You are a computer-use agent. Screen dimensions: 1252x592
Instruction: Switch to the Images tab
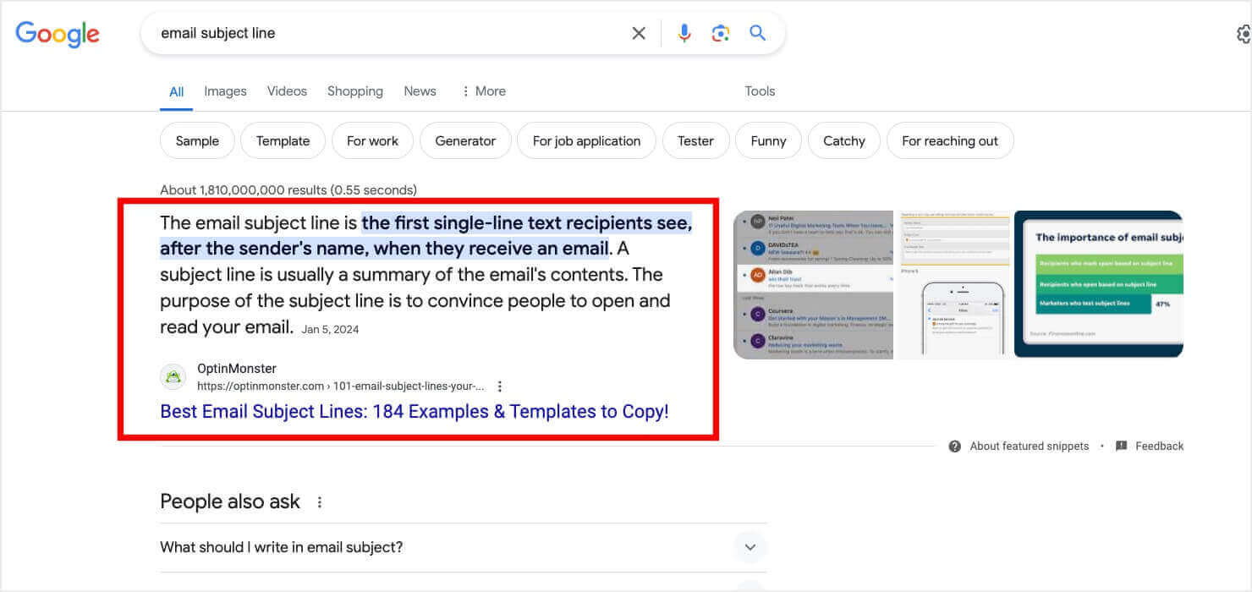coord(225,90)
